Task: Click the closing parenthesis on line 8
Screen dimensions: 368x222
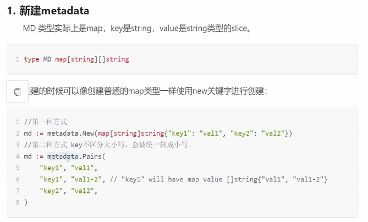Action: [x=26, y=202]
